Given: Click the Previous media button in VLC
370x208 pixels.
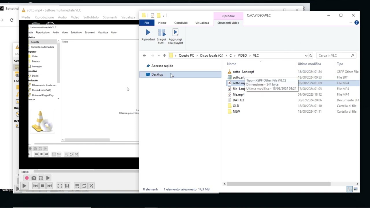Looking at the screenshot, I should click(35, 186).
